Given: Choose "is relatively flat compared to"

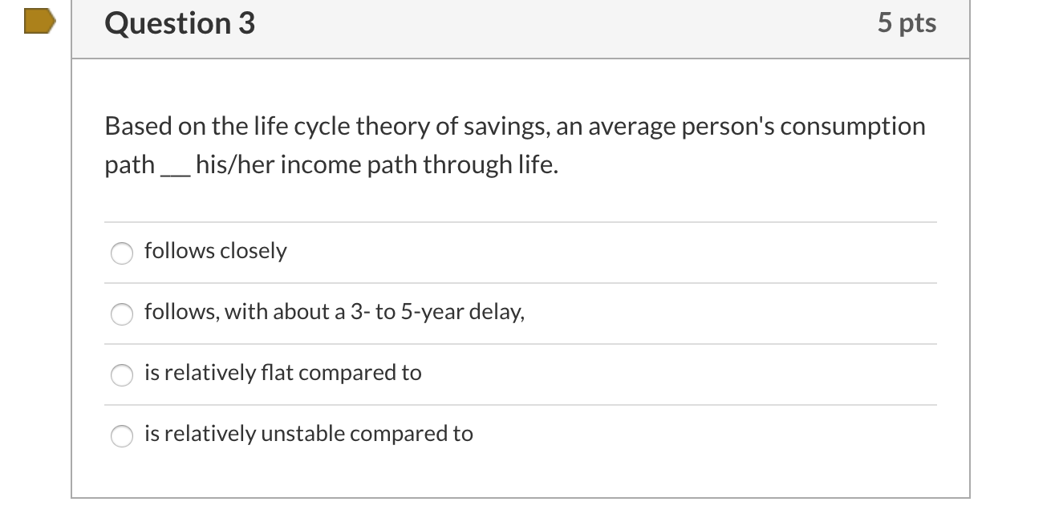Looking at the screenshot, I should pos(121,374).
